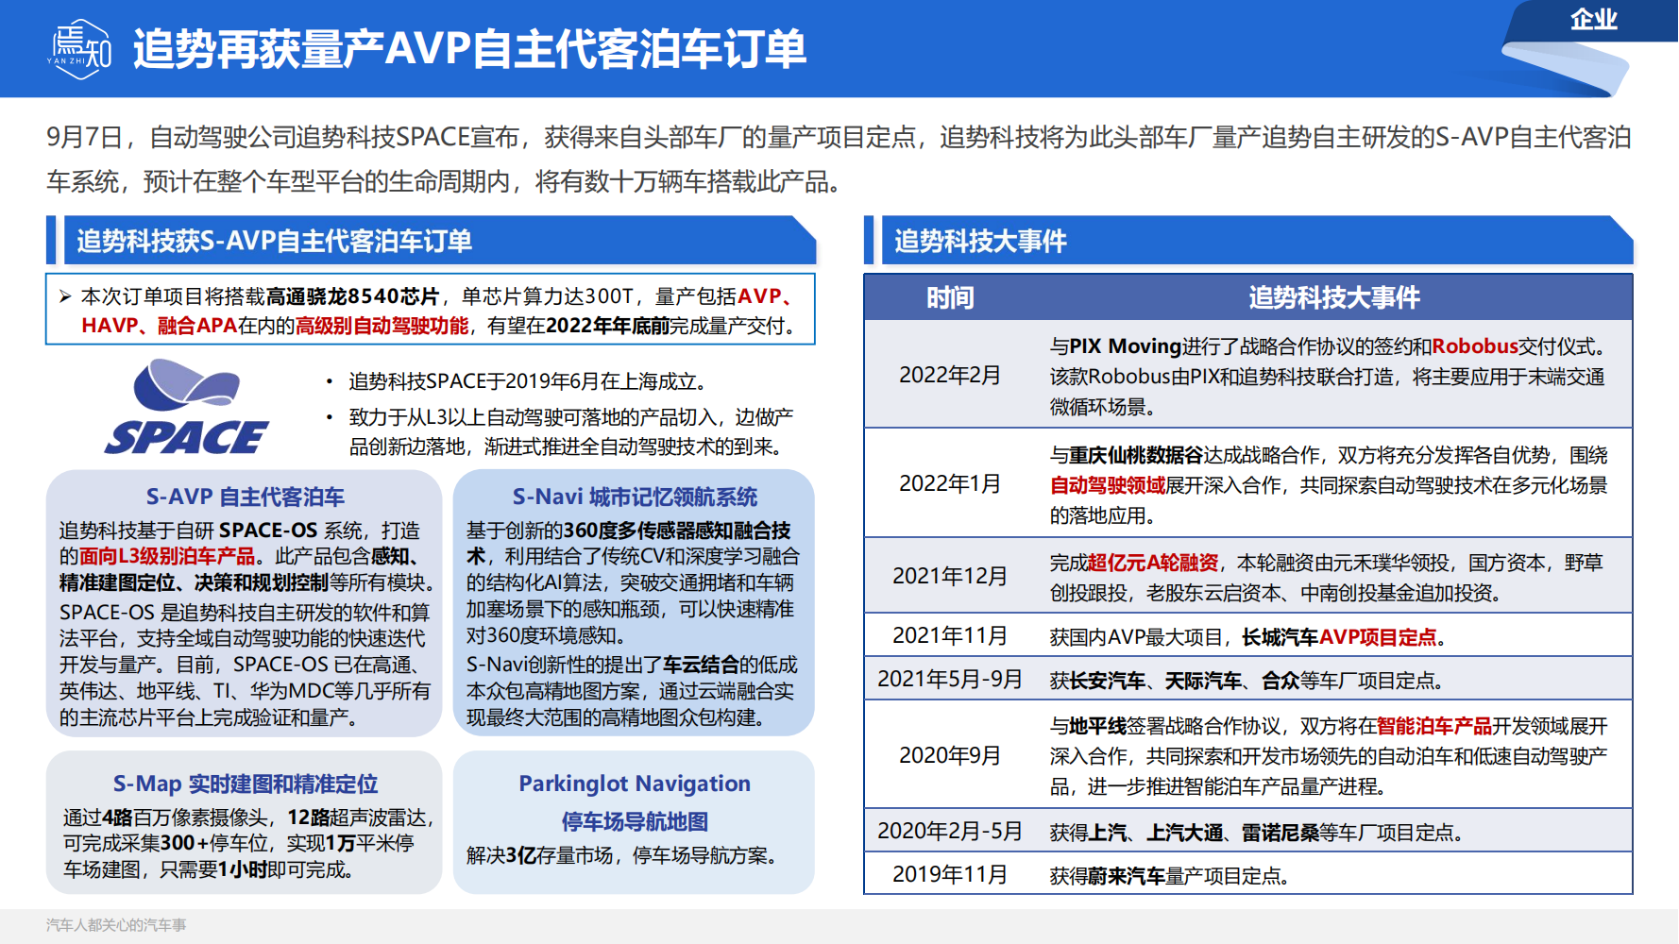Click the Yanzhi logo in the header
1679x944 pixels.
pyautogui.click(x=79, y=49)
